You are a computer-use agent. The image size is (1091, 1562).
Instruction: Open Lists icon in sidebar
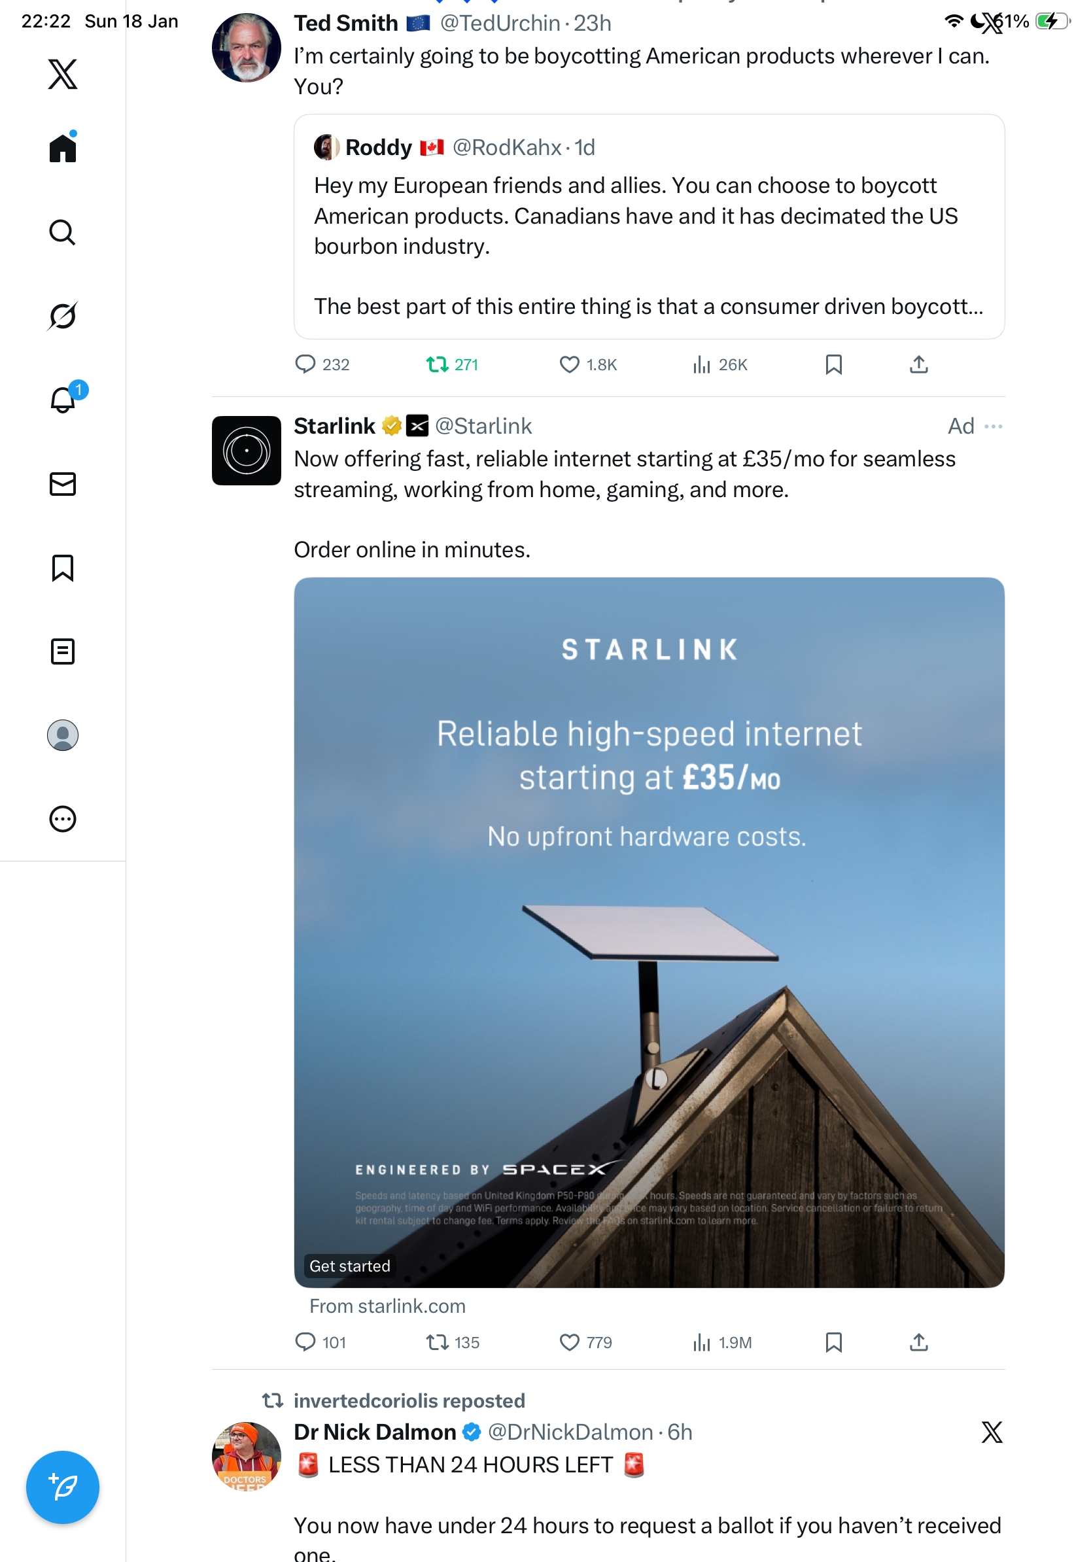pos(63,651)
